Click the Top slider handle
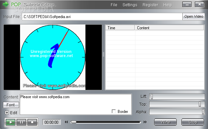Image resolution: width=208 pixels, height=129 pixels. click(200, 104)
